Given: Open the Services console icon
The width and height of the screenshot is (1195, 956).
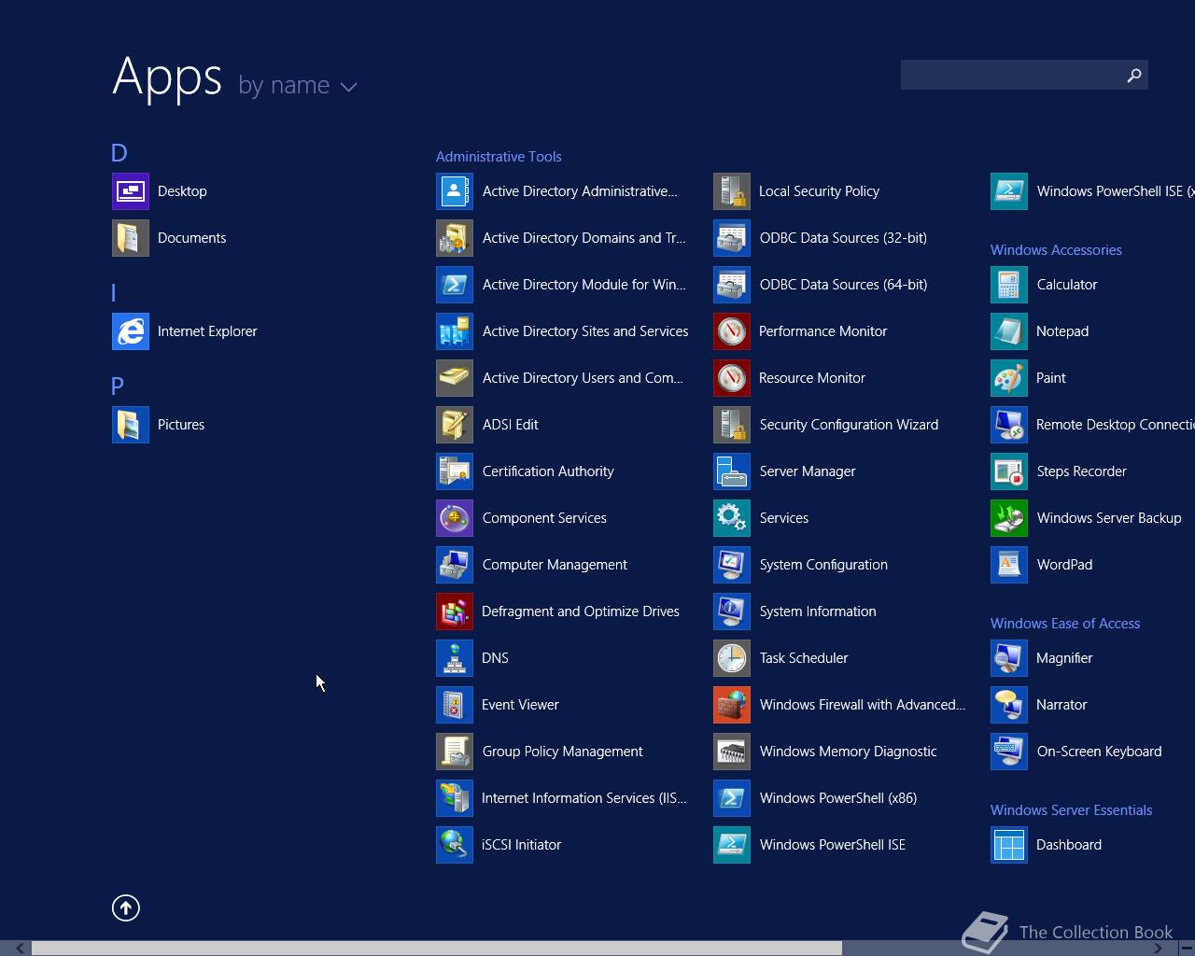Looking at the screenshot, I should point(732,518).
